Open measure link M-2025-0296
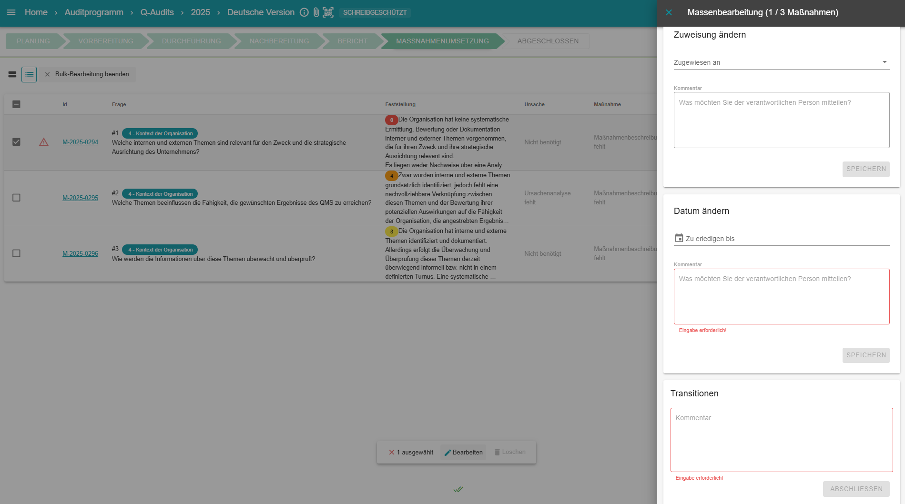 80,253
